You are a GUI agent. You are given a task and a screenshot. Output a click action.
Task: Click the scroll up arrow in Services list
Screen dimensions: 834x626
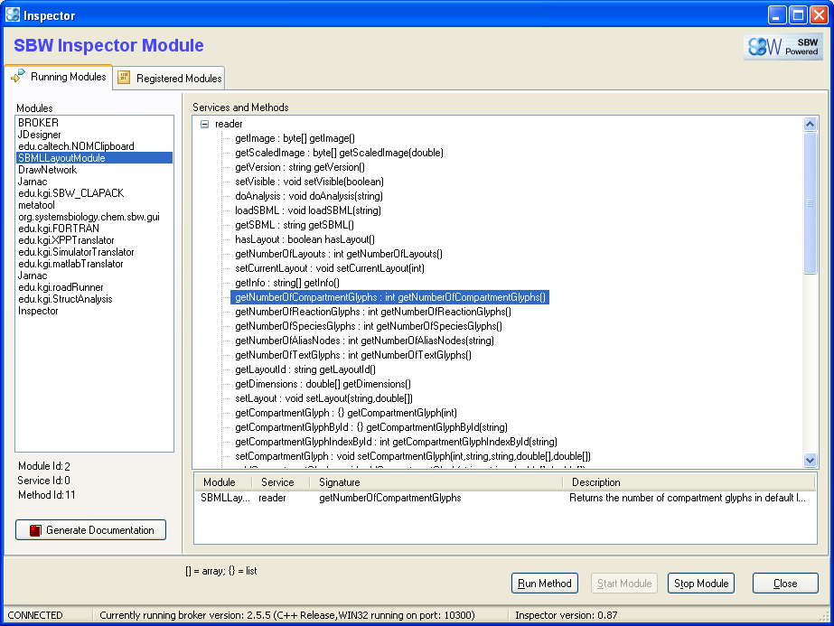pyautogui.click(x=810, y=125)
